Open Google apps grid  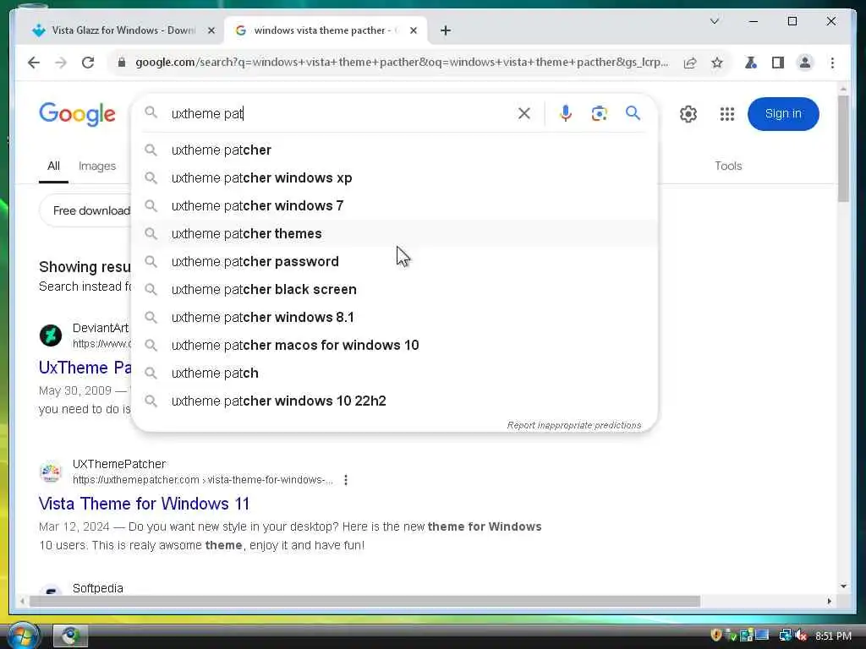click(x=726, y=114)
